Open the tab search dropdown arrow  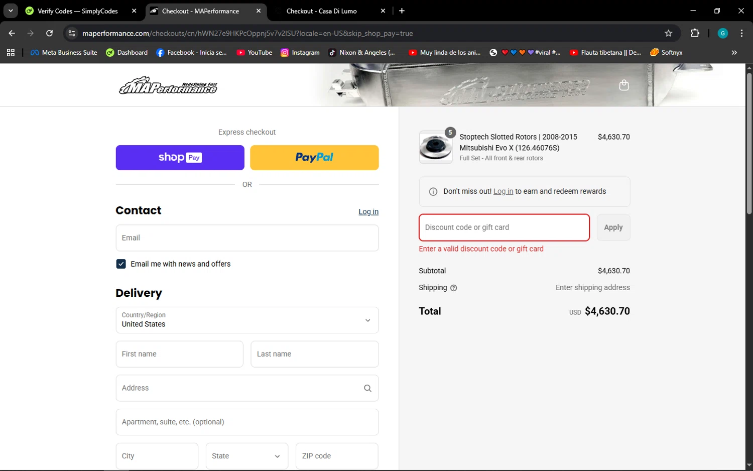point(11,11)
